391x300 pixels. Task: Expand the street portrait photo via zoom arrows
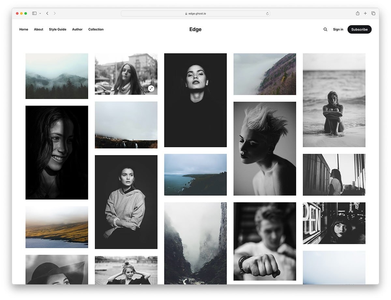point(151,88)
